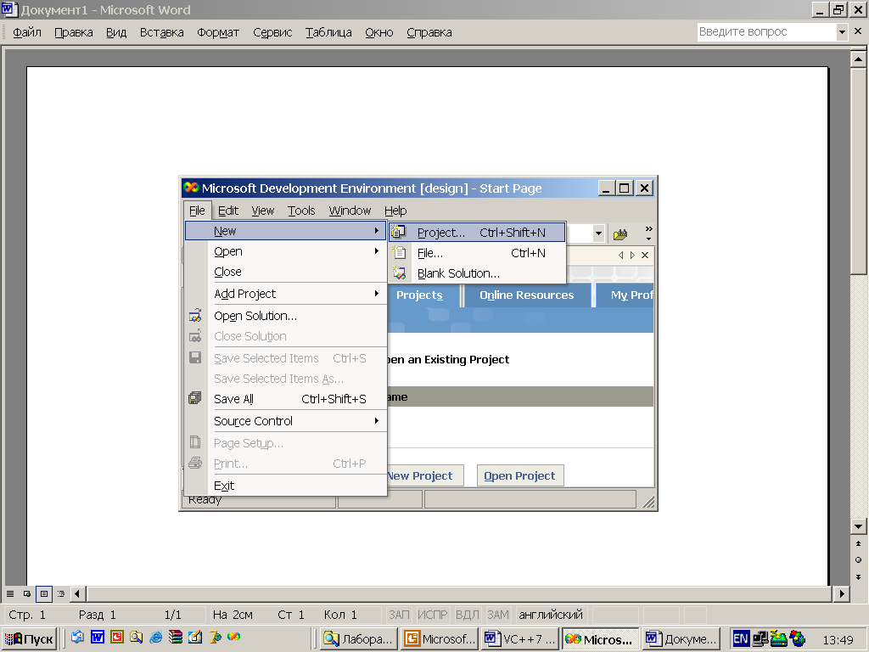Viewport: 869px width, 652px height.
Task: Switch to Microsof... PowerPoint taskbar button
Action: coord(440,638)
